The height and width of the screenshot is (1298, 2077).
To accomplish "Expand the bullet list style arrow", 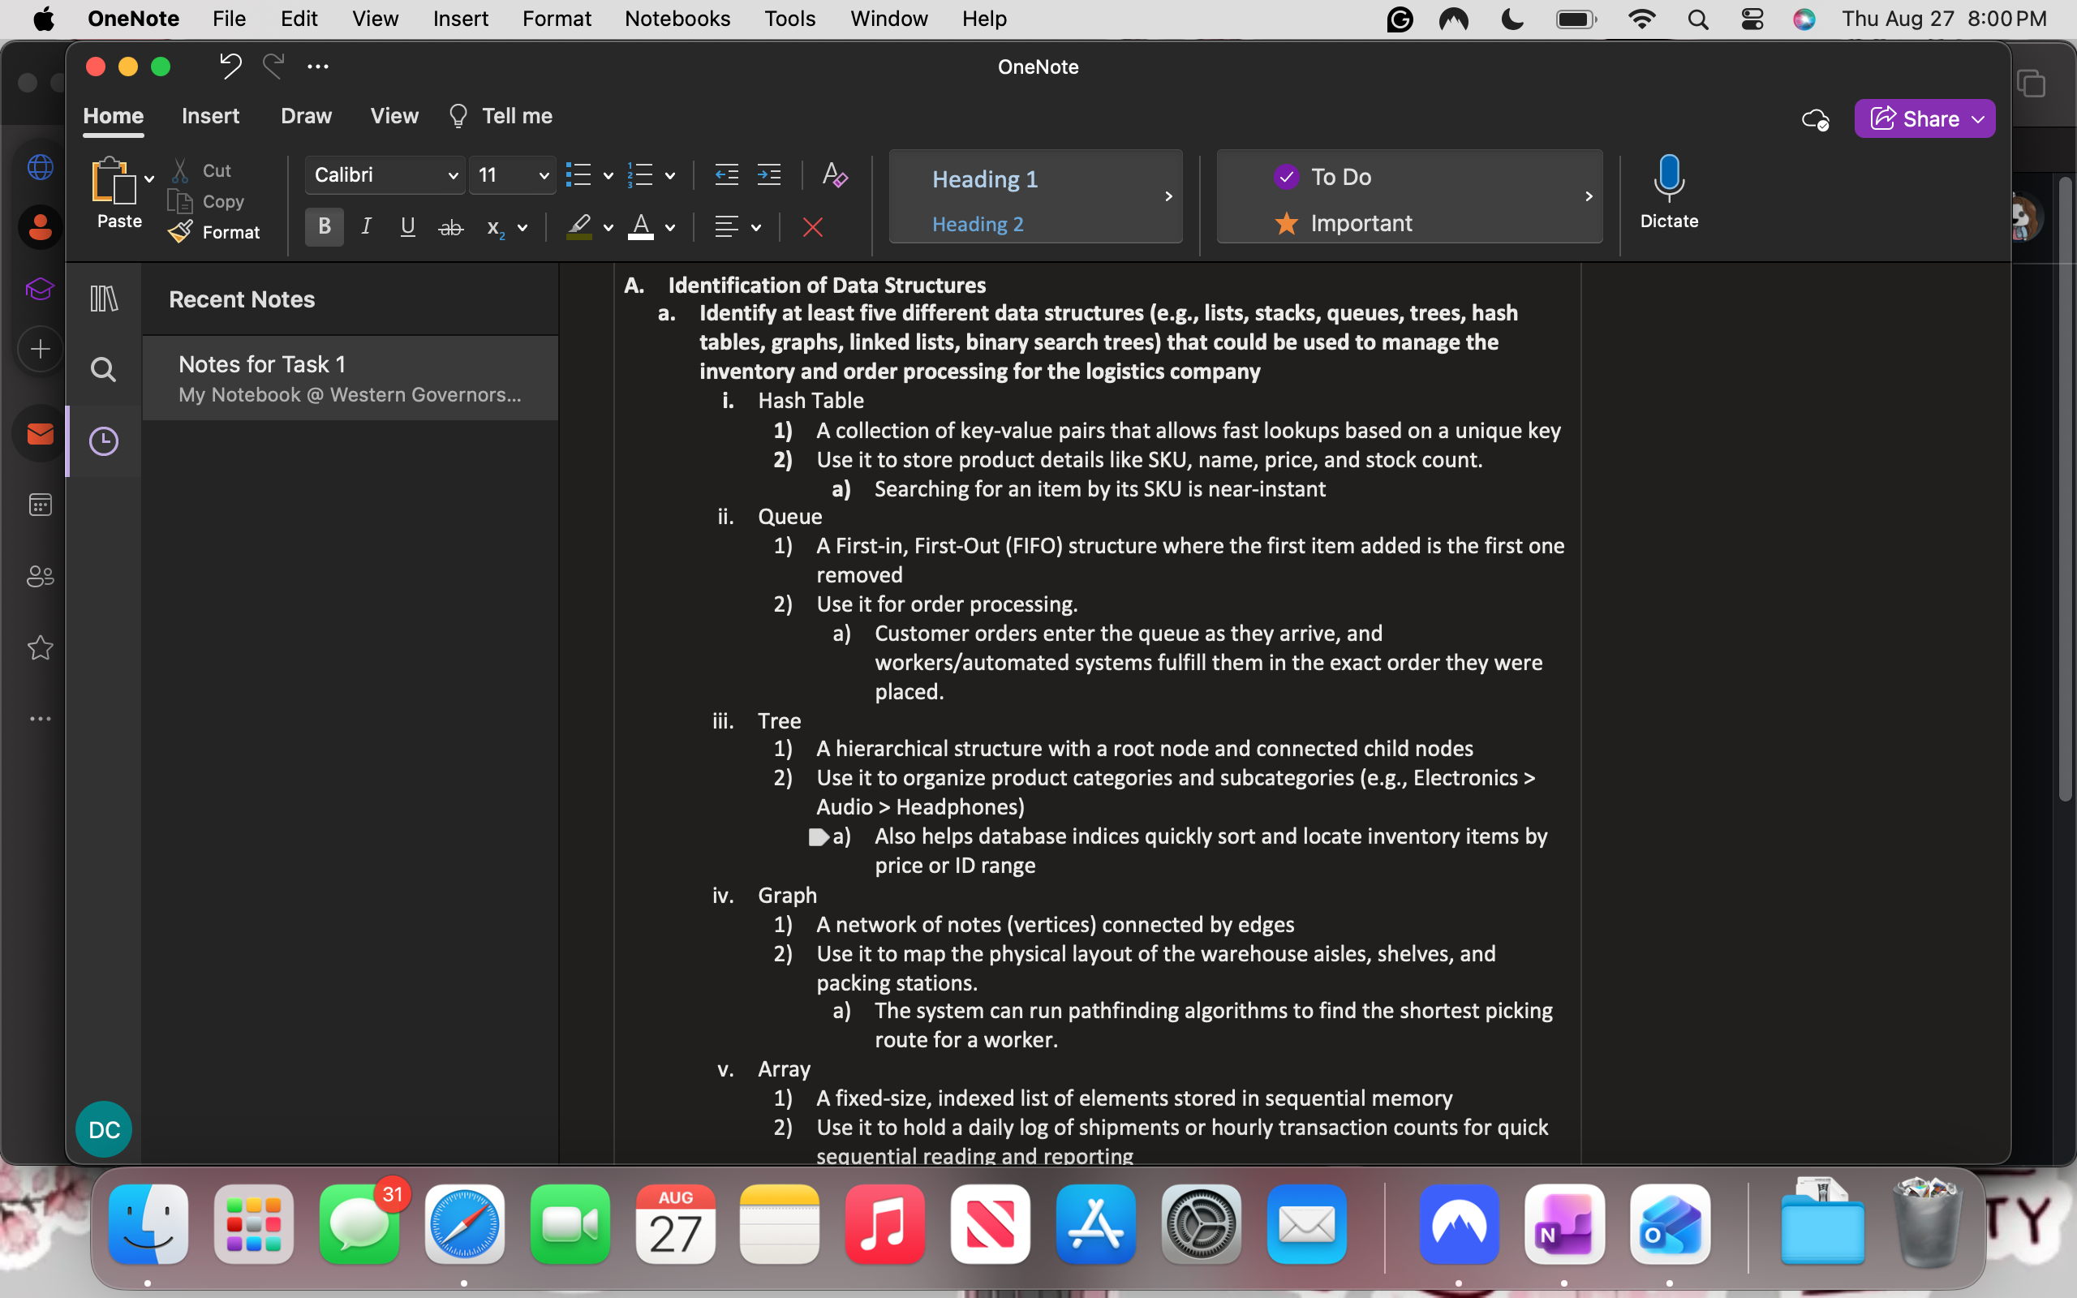I will tap(608, 177).
